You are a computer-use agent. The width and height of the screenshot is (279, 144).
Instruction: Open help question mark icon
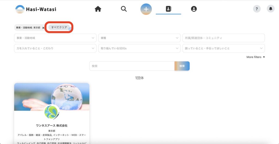pyautogui.click(x=257, y=9)
